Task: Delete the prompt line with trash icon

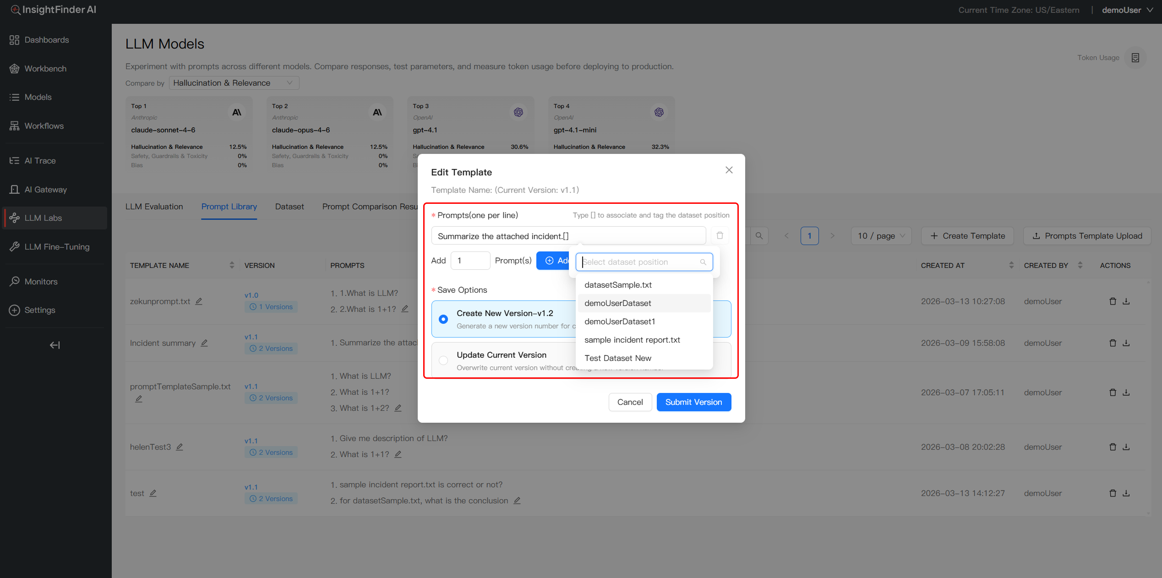Action: [x=720, y=235]
